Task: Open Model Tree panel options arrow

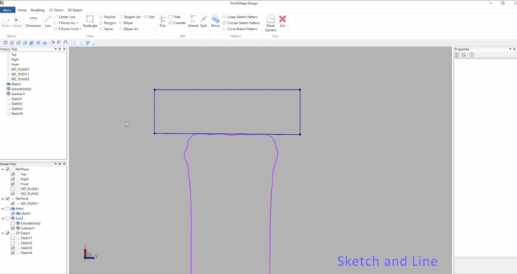Action: [x=55, y=164]
